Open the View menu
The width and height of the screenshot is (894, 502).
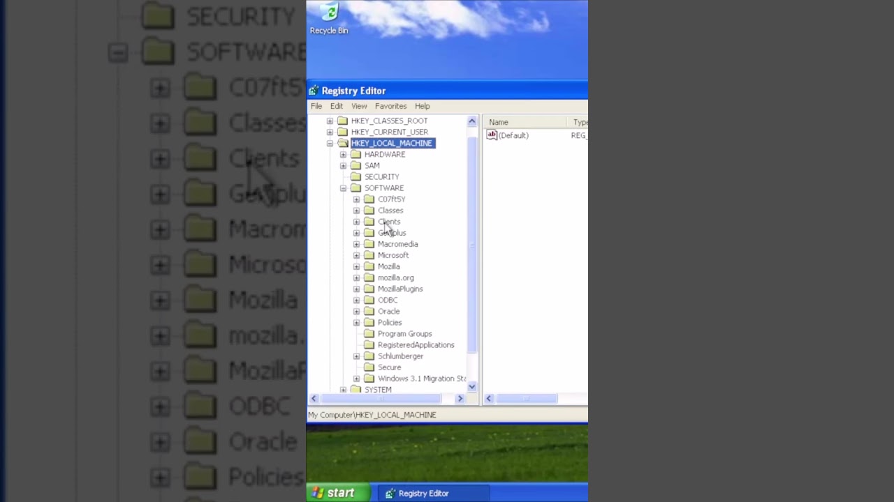(359, 106)
